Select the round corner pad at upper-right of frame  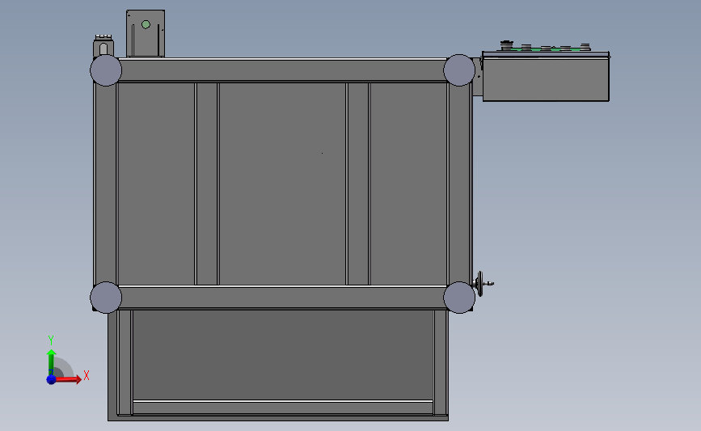click(x=459, y=70)
